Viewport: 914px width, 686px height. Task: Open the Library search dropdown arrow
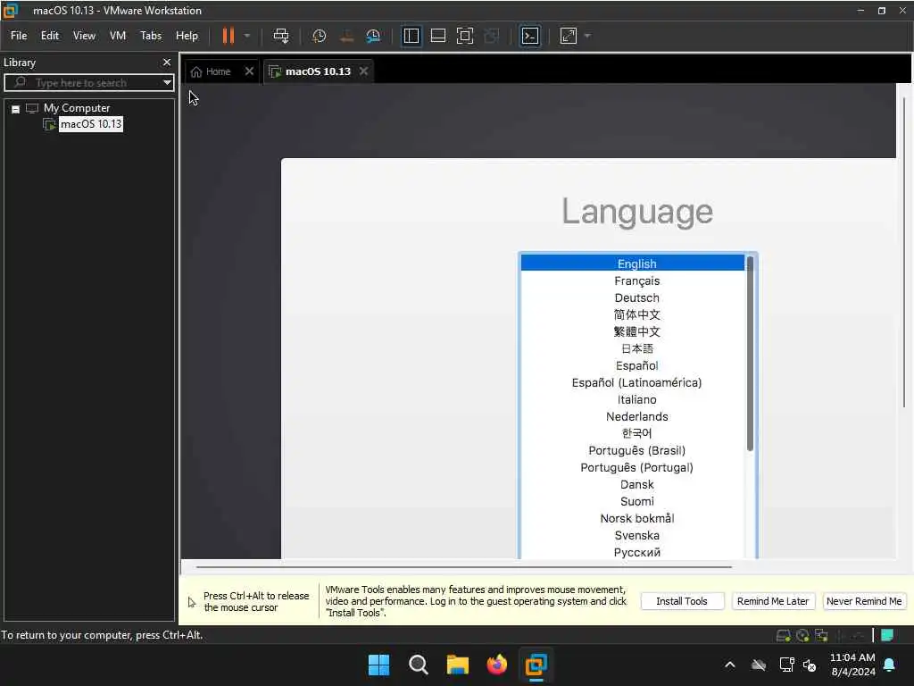pyautogui.click(x=167, y=83)
